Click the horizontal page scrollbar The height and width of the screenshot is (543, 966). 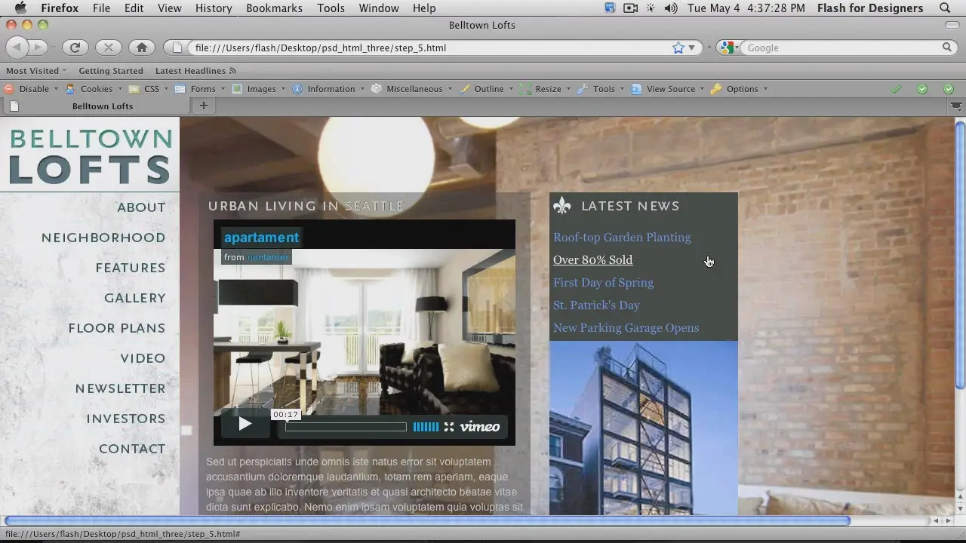pyautogui.click(x=426, y=520)
